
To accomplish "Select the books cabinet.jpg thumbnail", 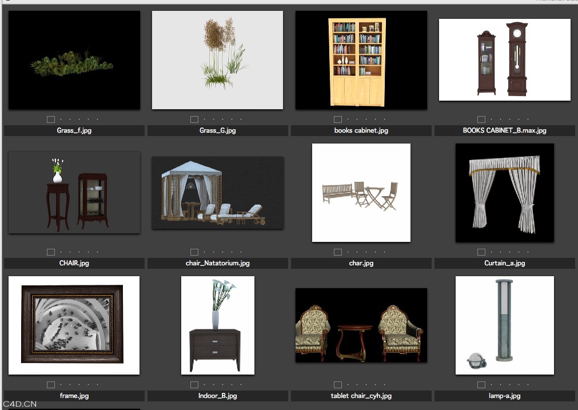I will click(361, 59).
